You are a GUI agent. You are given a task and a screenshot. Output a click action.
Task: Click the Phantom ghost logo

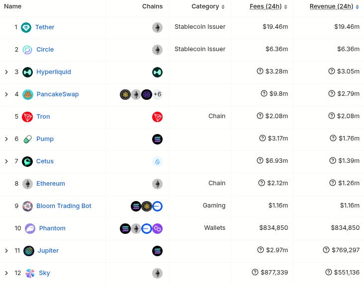click(30, 228)
